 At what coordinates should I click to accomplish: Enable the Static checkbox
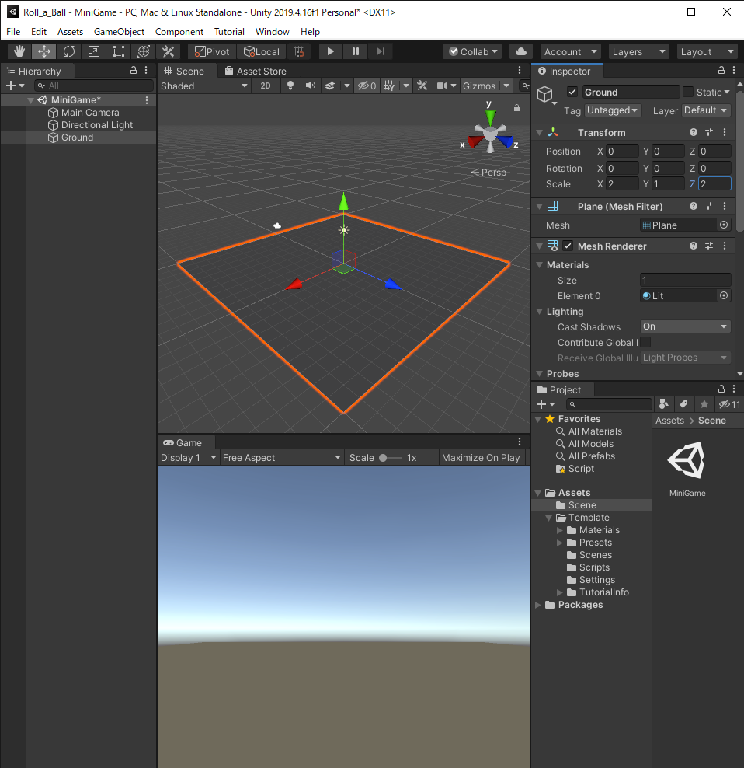click(x=688, y=92)
